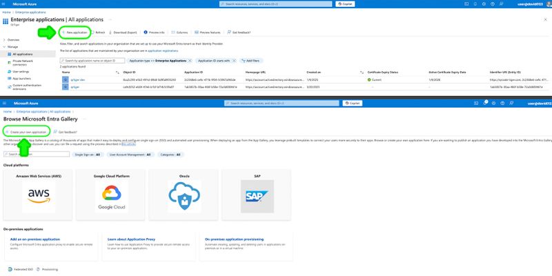Click New application in the top toolbar
Screen dimensions: 552x276
click(x=75, y=32)
